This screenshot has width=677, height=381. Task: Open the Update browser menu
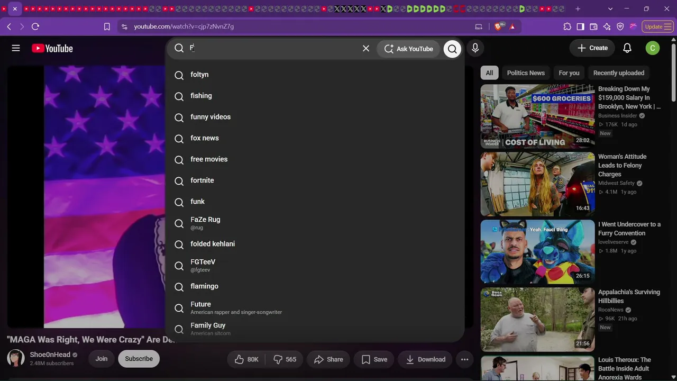pyautogui.click(x=657, y=26)
